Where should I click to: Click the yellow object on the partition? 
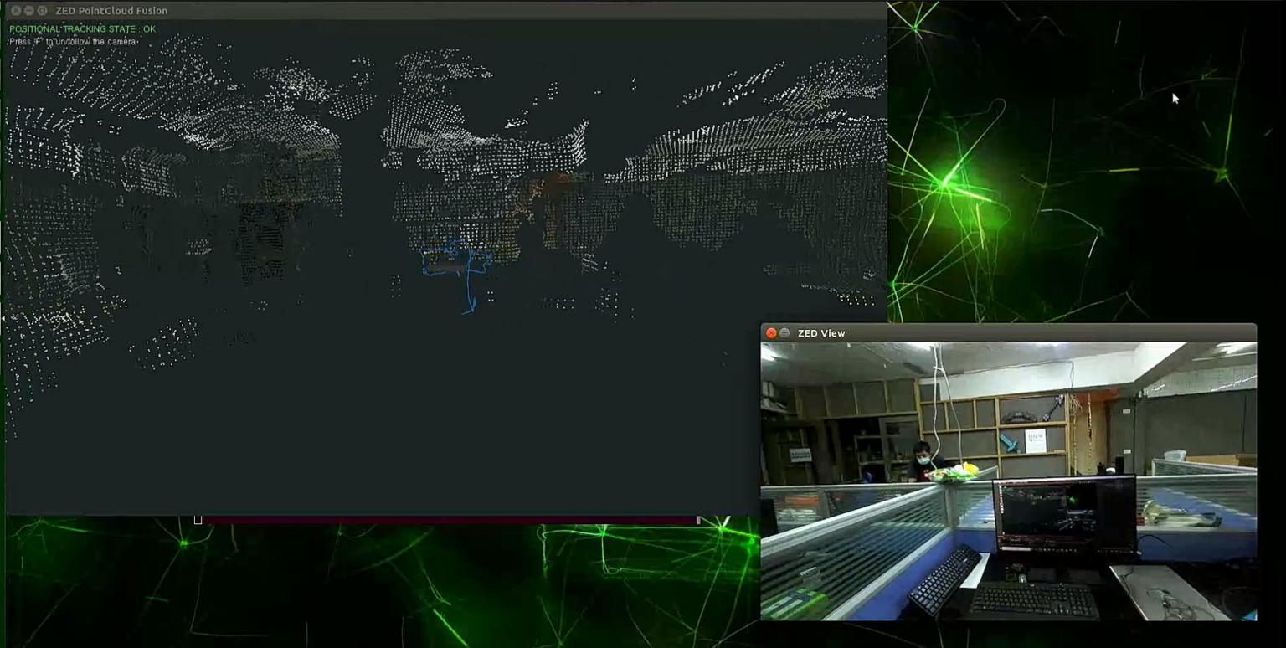970,468
